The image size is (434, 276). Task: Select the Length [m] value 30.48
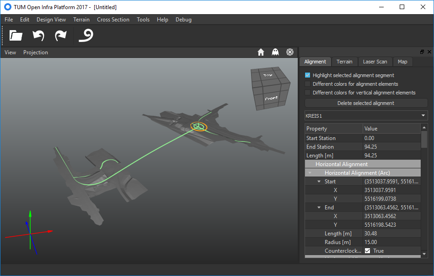click(370, 234)
